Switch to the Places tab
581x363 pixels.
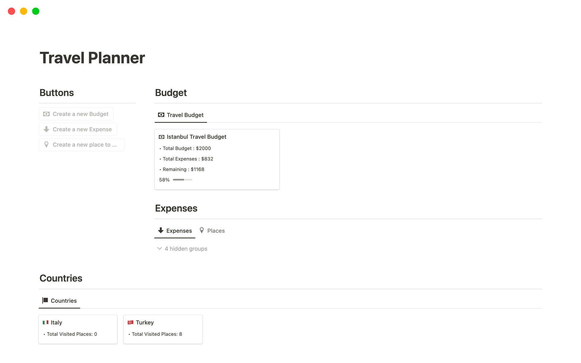click(215, 231)
